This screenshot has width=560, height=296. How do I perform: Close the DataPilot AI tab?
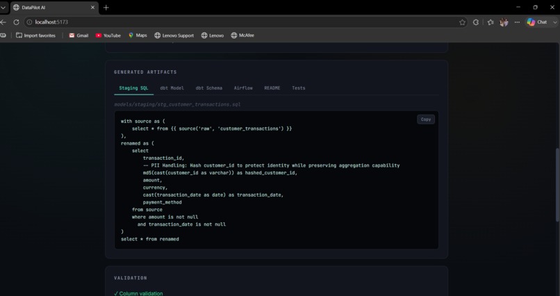pos(92,8)
